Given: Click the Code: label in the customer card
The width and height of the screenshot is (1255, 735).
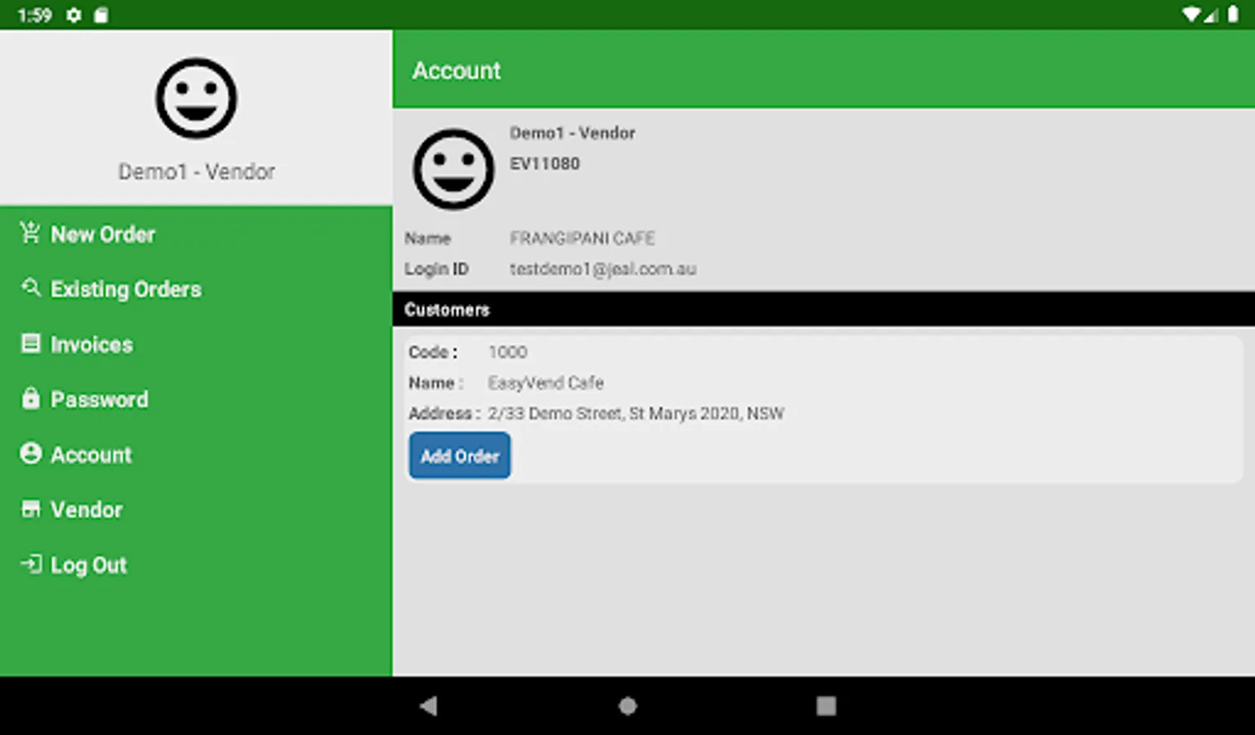Looking at the screenshot, I should point(433,352).
